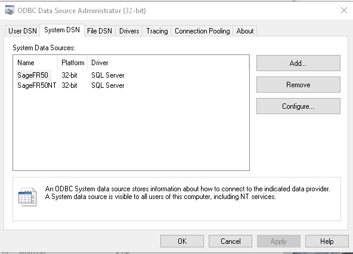
Task: Open the Tracing tab
Action: (x=157, y=31)
